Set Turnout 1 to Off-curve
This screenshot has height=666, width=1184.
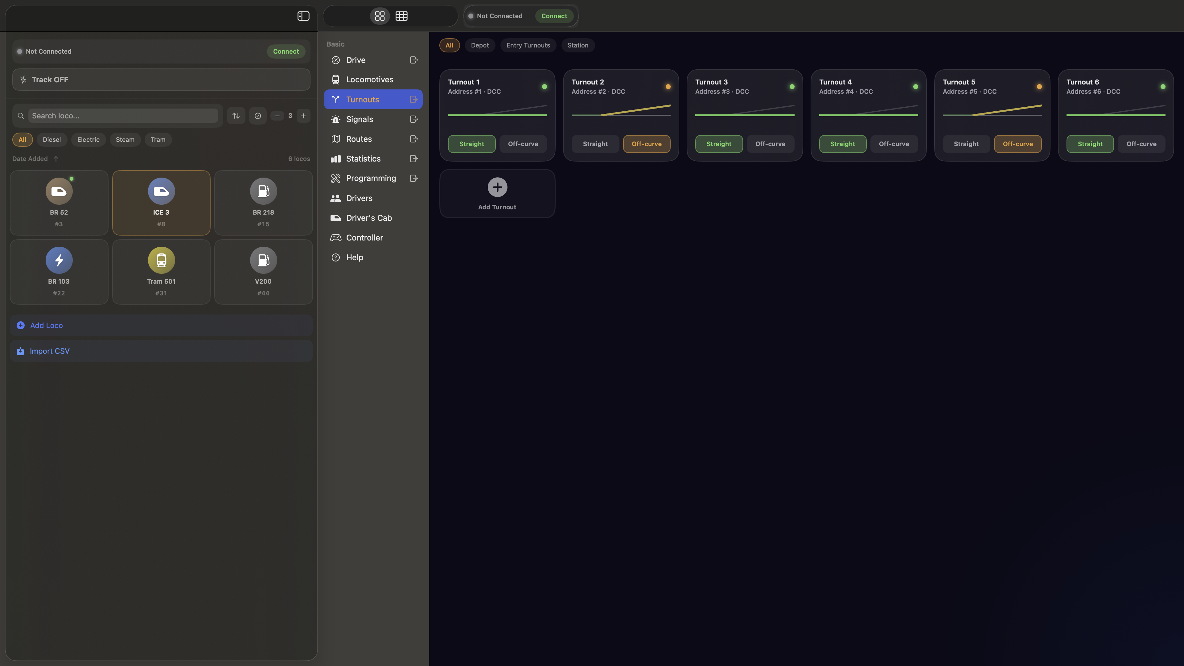(x=523, y=144)
